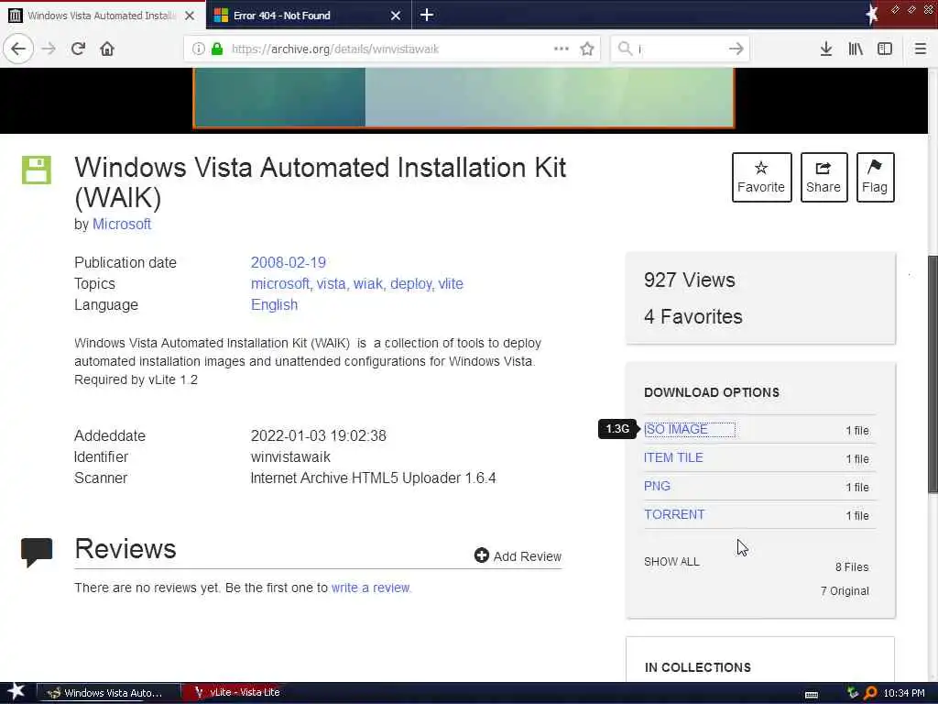Click the 10:34 PM taskbar clock
Screen dimensions: 938x704
(904, 693)
